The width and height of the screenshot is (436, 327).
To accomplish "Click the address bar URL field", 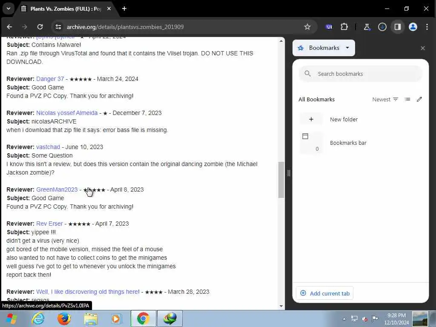I will [x=184, y=27].
